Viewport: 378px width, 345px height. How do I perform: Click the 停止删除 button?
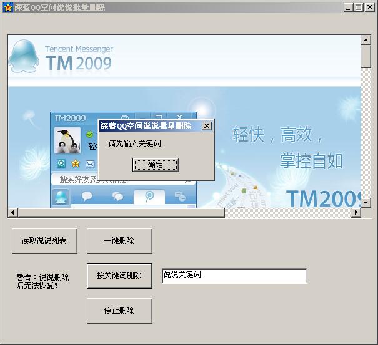pos(119,311)
